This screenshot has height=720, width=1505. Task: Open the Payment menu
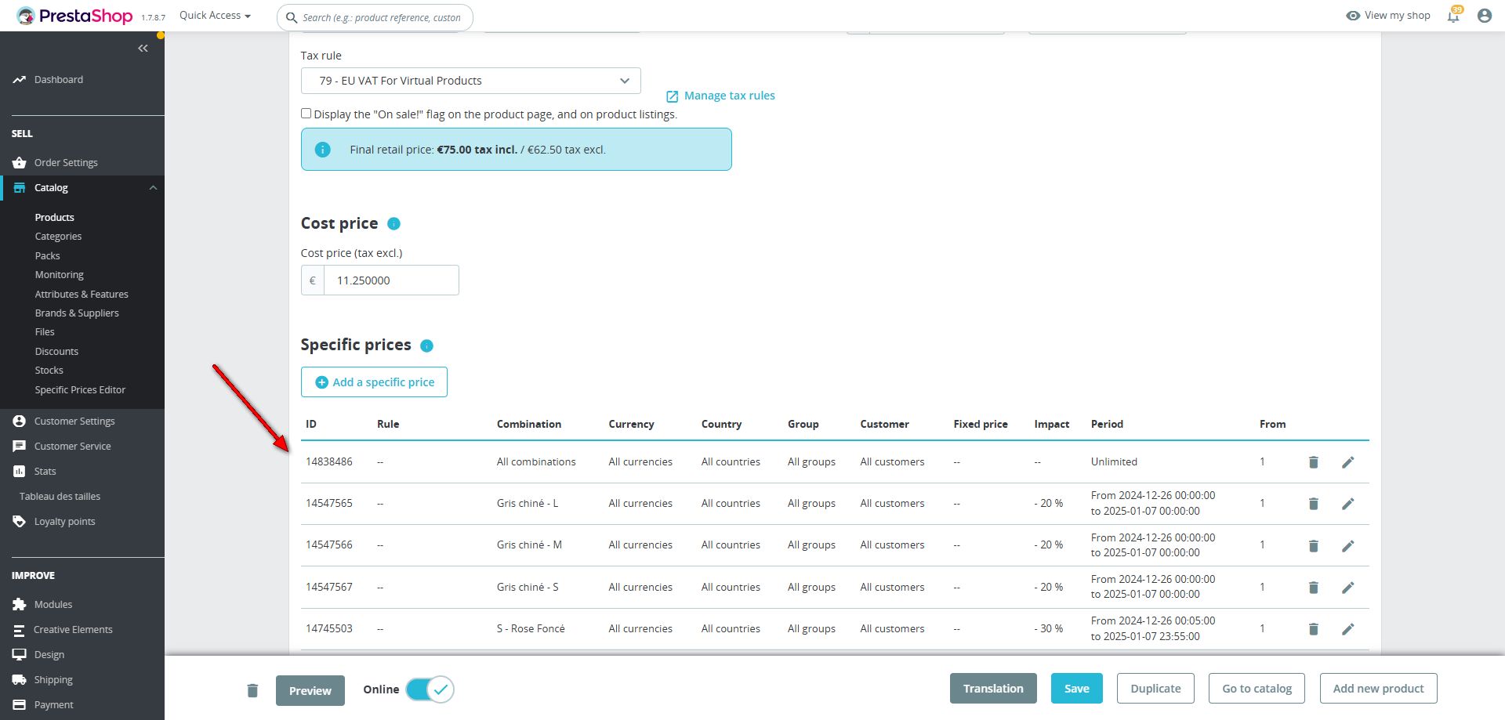pos(53,705)
